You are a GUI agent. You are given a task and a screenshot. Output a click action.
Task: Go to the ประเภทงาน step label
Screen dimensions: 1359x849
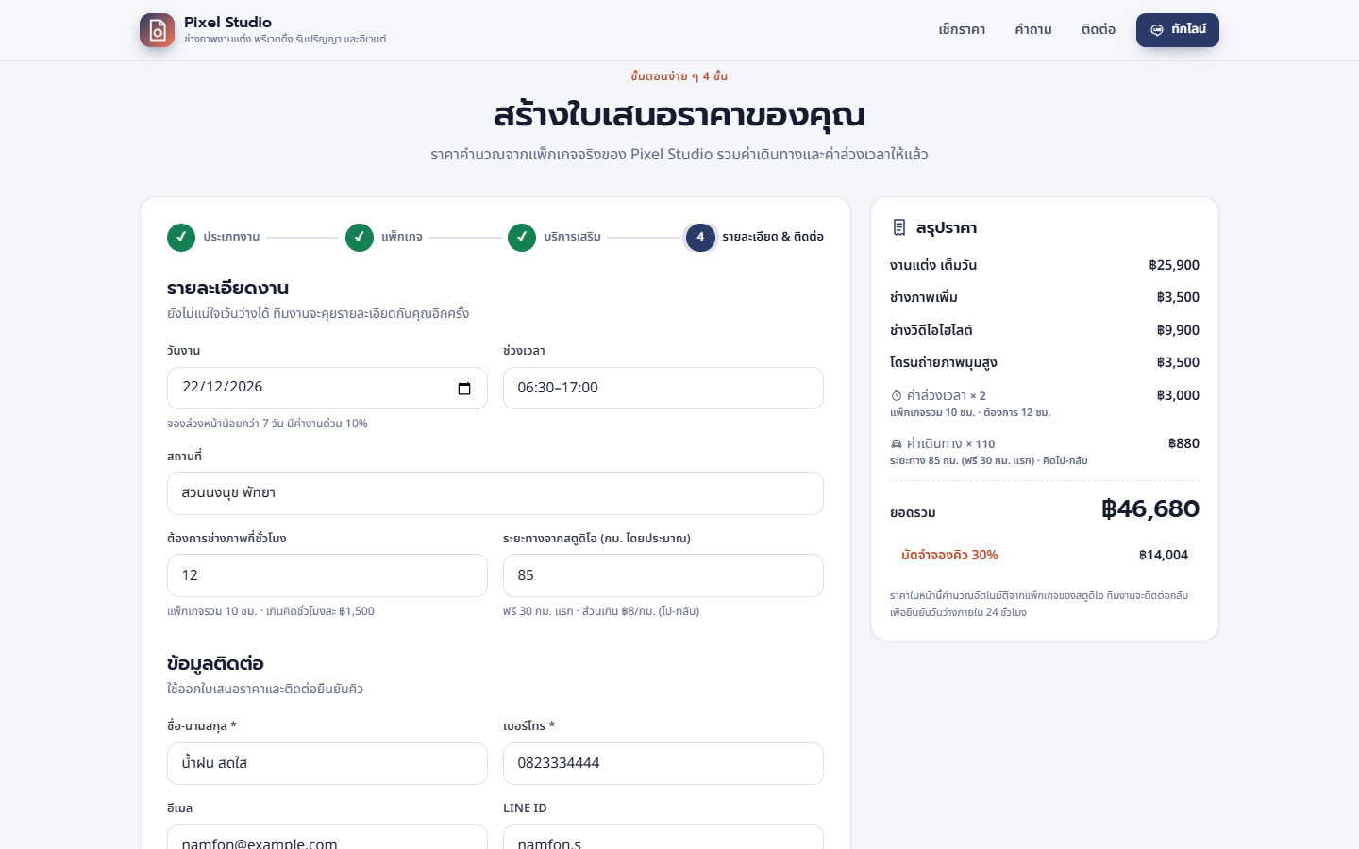click(231, 237)
